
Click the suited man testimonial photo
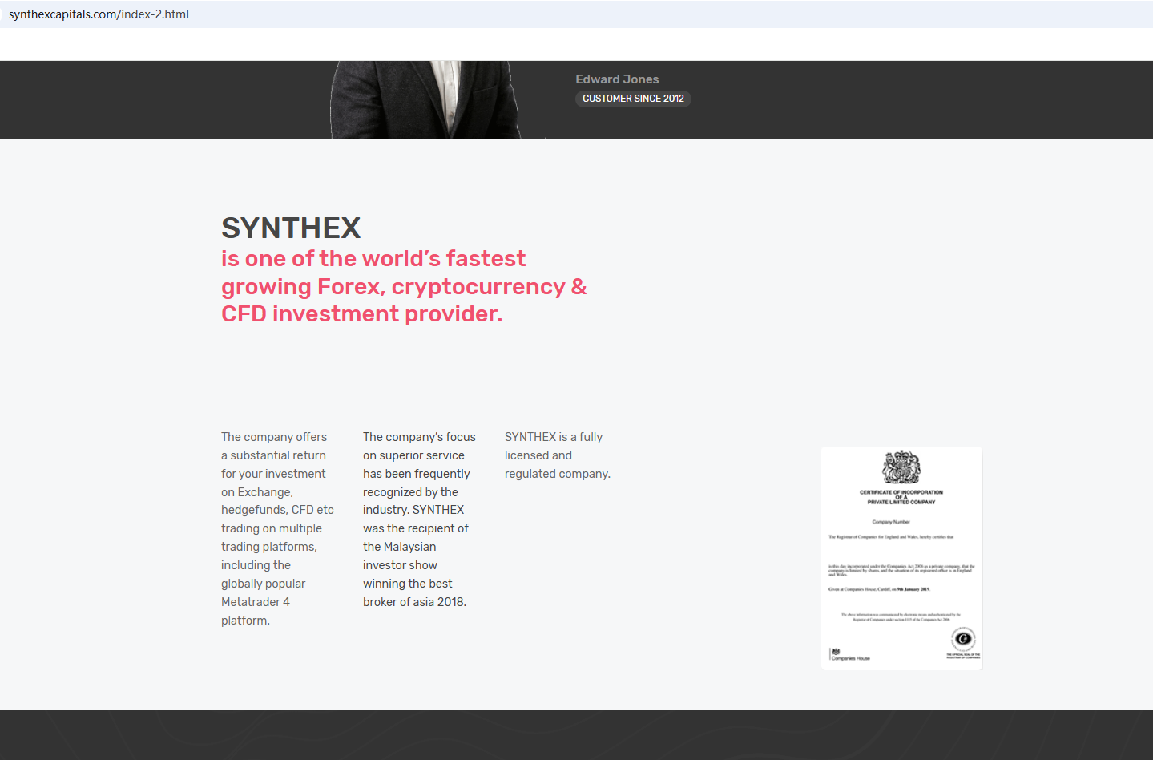tap(426, 100)
